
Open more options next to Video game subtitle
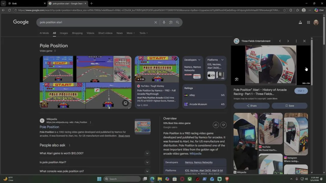[x=55, y=51]
